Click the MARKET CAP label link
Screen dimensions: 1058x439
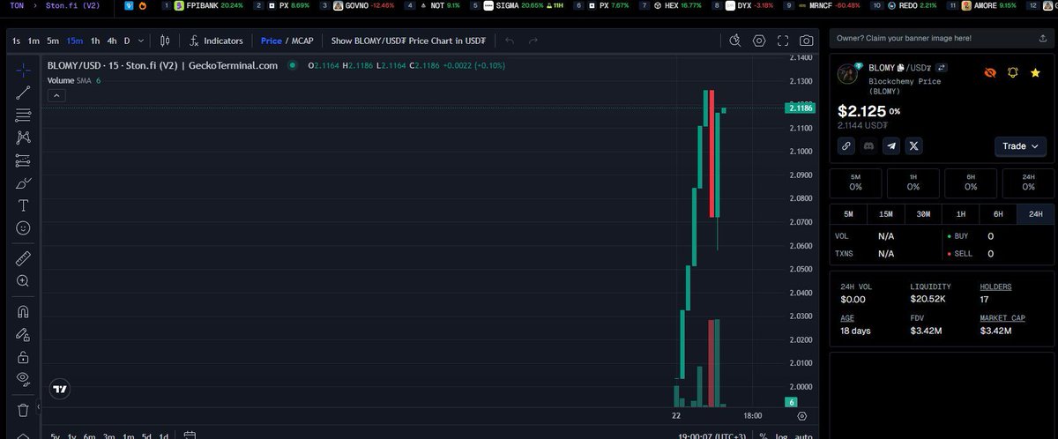pos(1002,318)
